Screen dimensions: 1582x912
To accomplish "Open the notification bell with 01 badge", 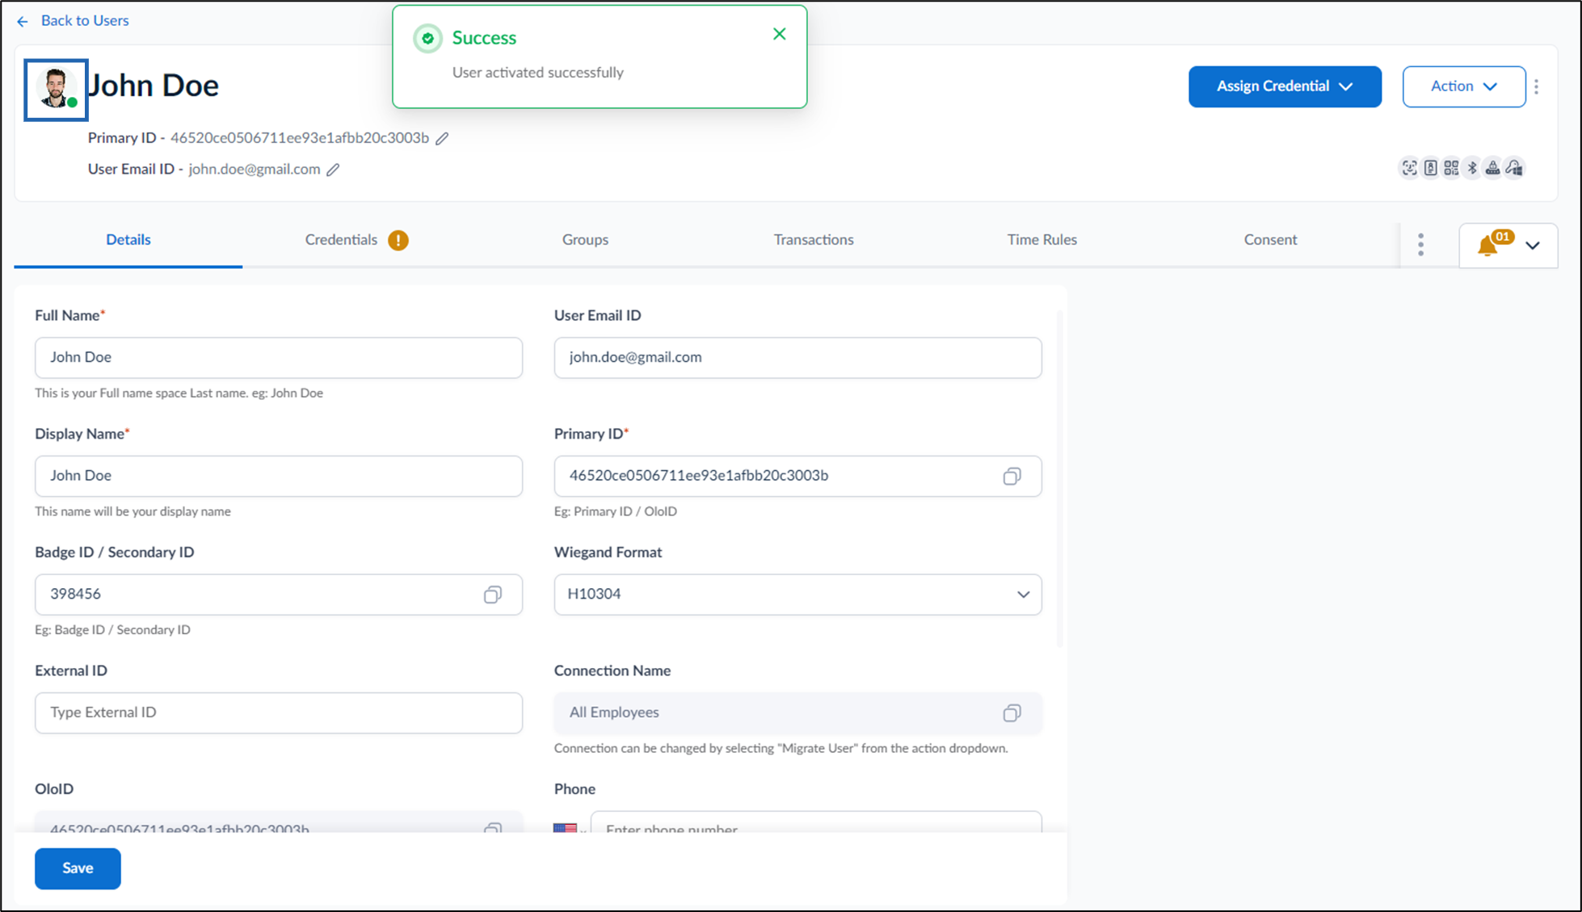I will point(1493,244).
